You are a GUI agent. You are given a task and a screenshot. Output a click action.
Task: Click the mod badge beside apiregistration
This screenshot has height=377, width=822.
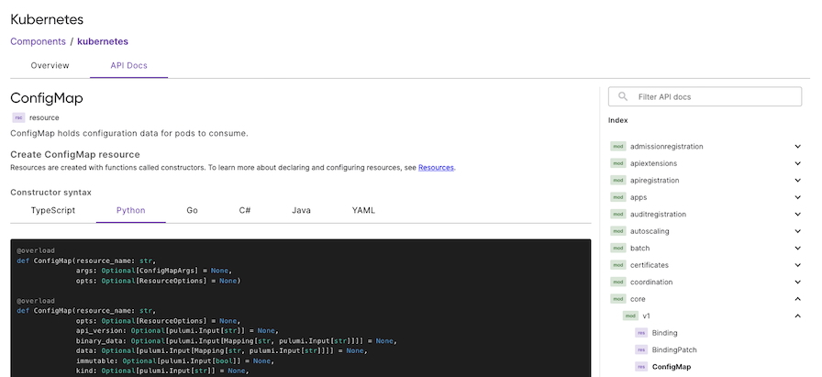618,180
